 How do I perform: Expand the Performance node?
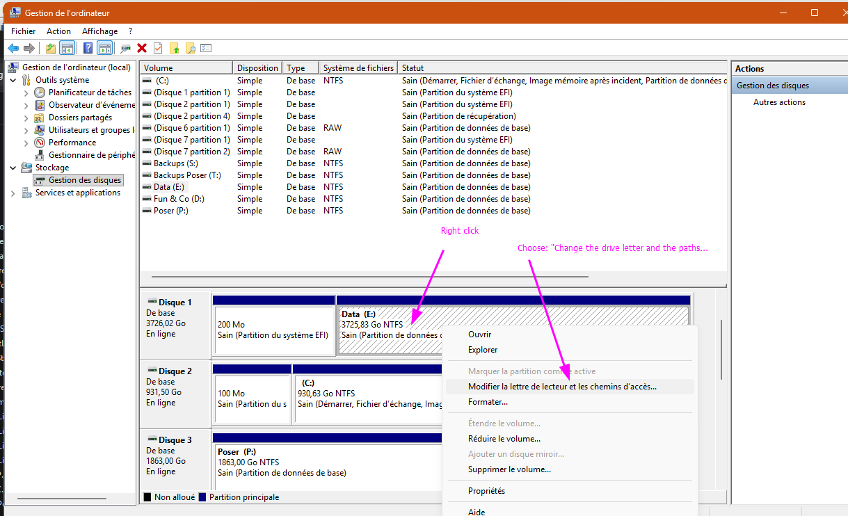pyautogui.click(x=26, y=143)
